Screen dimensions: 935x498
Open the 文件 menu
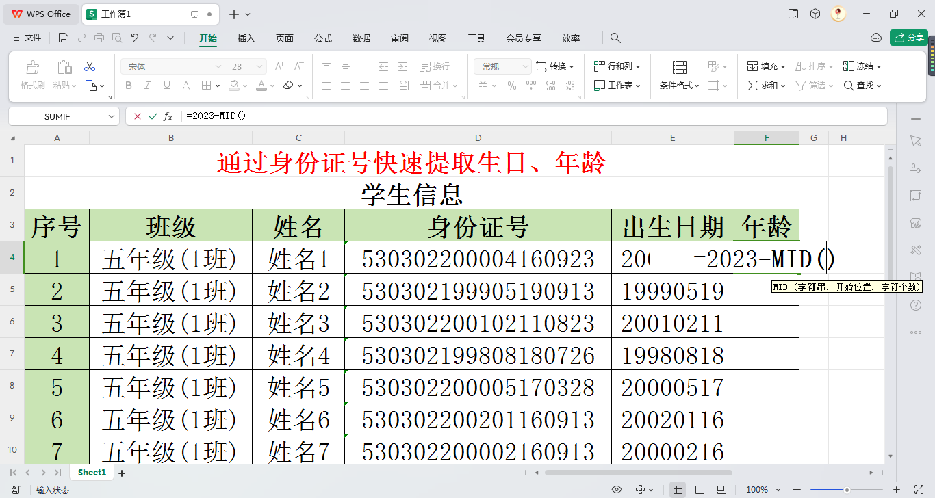point(27,38)
